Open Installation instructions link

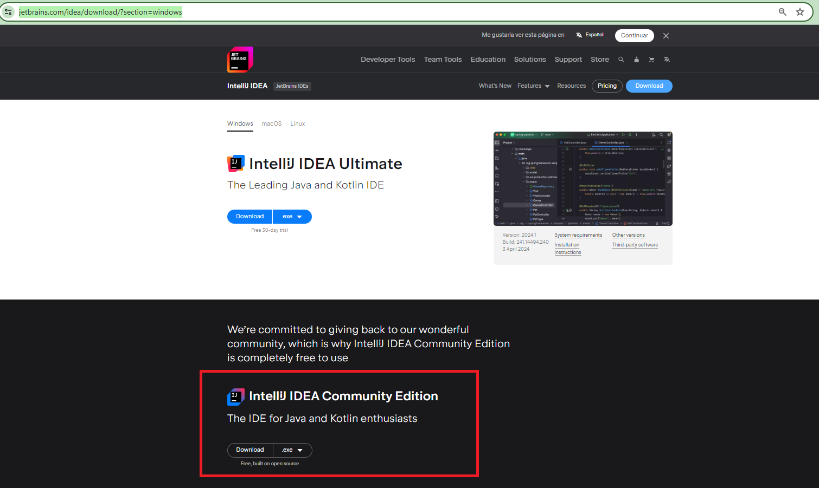[x=568, y=249]
